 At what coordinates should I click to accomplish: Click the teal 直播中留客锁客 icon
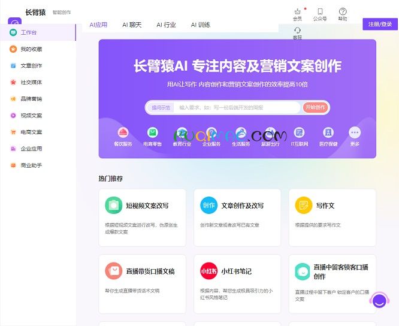(x=303, y=271)
